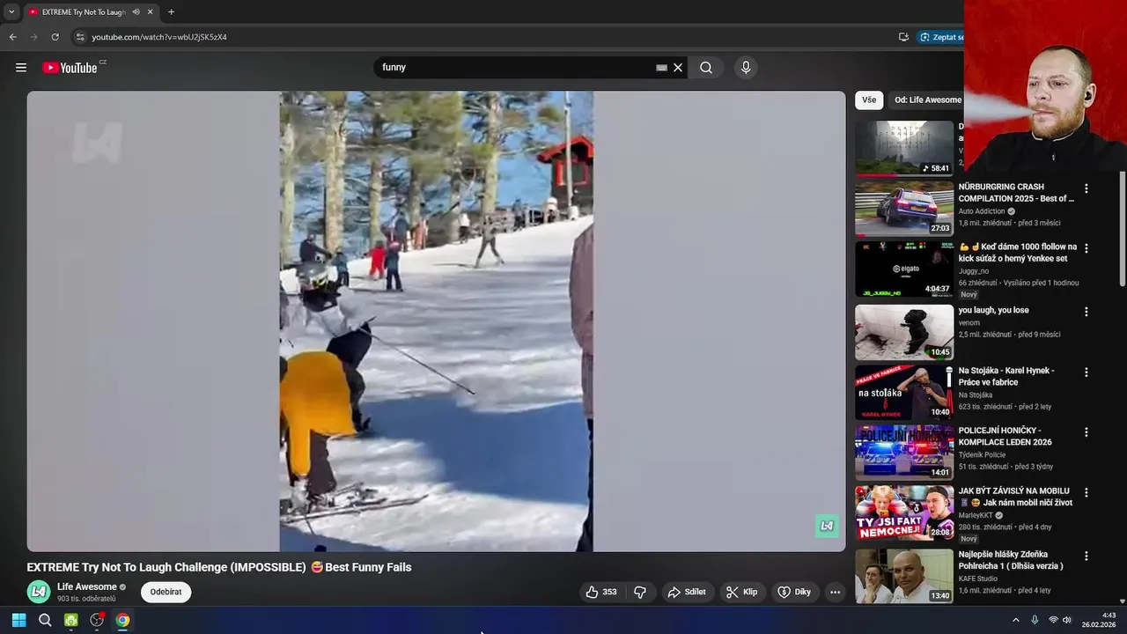The image size is (1127, 634).
Task: Click the install app icon in address bar
Action: click(903, 37)
